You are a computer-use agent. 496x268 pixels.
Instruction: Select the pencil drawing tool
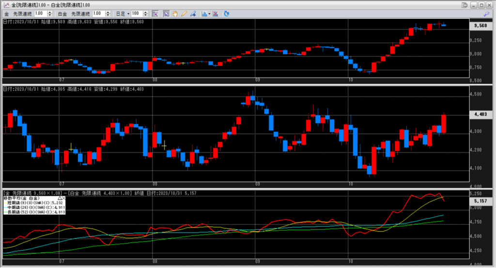tap(184, 14)
